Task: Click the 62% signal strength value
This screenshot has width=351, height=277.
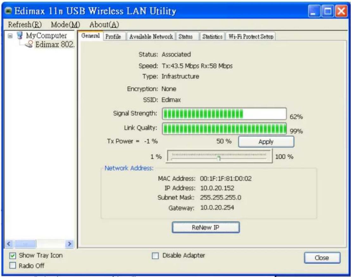Action: coord(296,117)
